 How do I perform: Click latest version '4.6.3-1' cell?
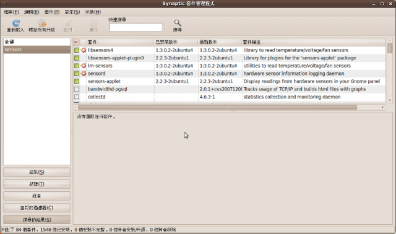pyautogui.click(x=207, y=97)
